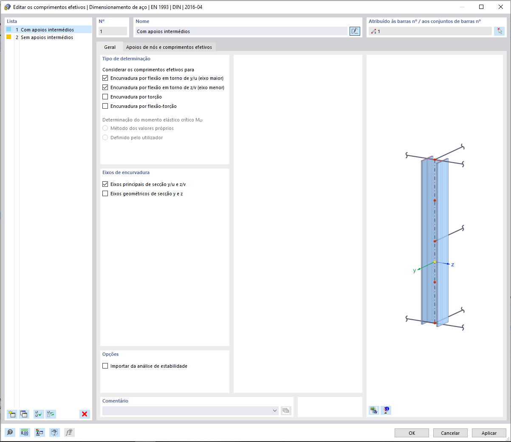
Task: Select list item Com apoios intermédios
Action: pos(48,30)
